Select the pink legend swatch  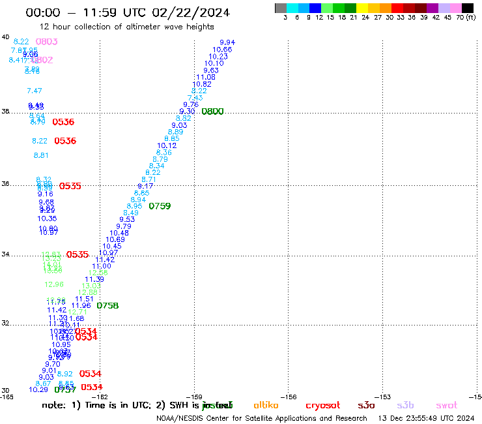tap(455, 8)
